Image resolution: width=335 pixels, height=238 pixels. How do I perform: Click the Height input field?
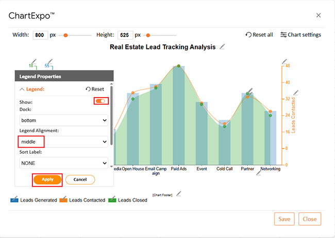[125, 35]
